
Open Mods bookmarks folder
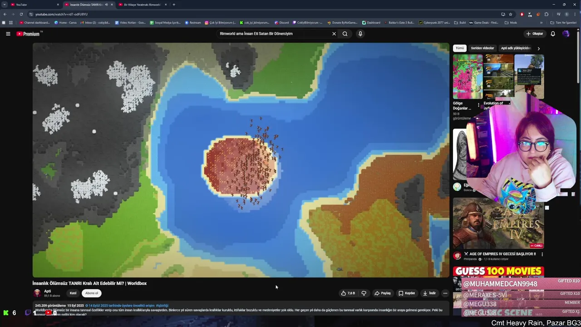pyautogui.click(x=511, y=22)
